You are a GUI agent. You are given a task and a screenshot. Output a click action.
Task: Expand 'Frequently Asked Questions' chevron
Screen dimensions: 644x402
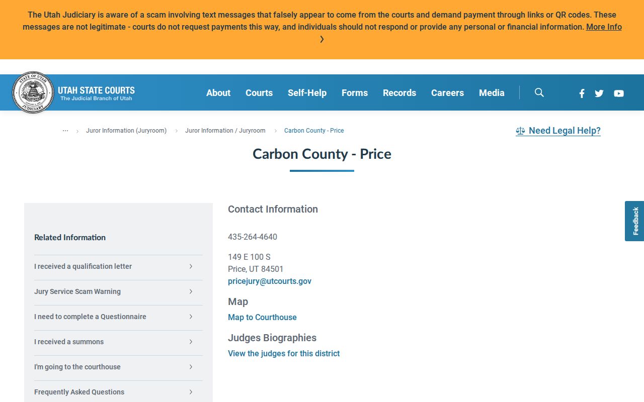point(191,392)
